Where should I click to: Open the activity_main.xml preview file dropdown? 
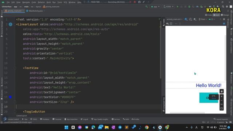(x=174, y=19)
